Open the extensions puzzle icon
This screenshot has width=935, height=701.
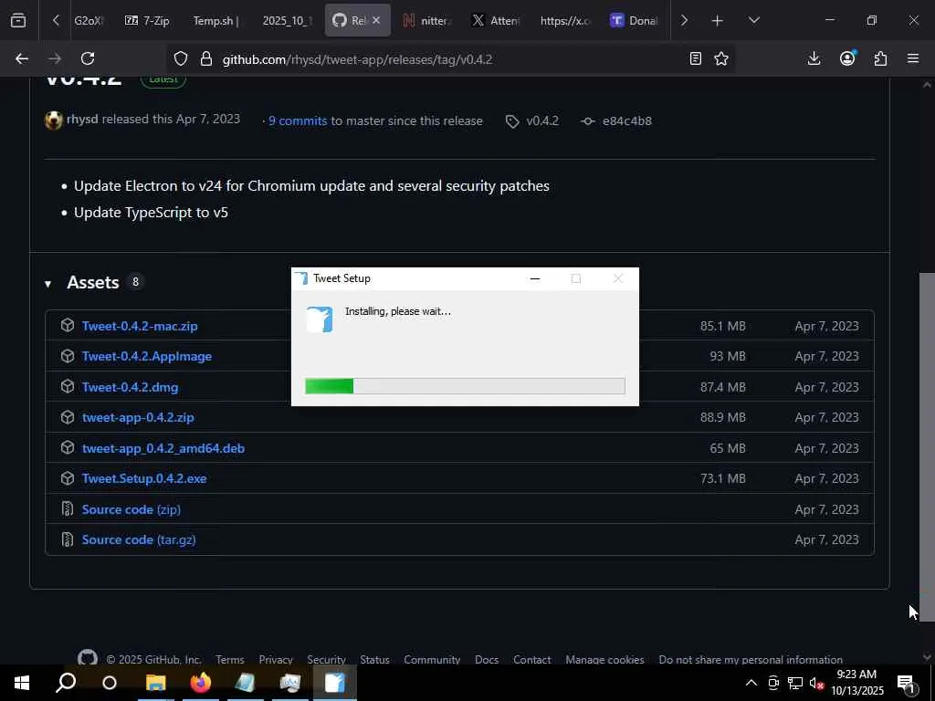click(x=880, y=58)
